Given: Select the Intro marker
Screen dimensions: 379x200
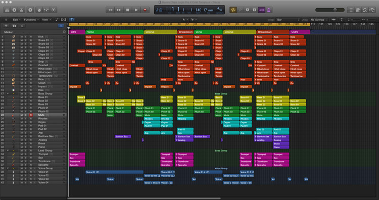Looking at the screenshot, I should 77,32.
